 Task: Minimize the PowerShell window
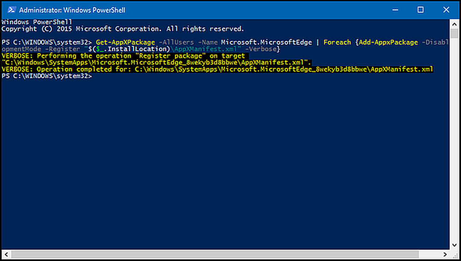coord(395,10)
